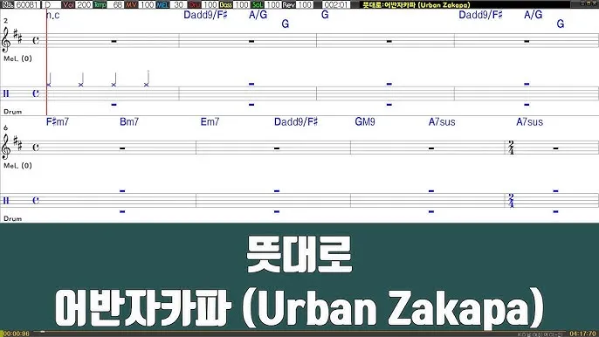Click the MEL melody volume label
Viewport: 599px width, 337px height.
click(162, 4)
